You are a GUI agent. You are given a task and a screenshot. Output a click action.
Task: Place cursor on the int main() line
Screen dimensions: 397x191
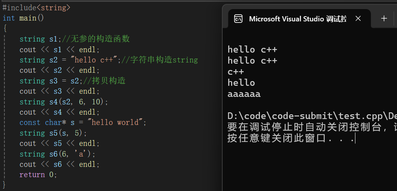(x=23, y=18)
